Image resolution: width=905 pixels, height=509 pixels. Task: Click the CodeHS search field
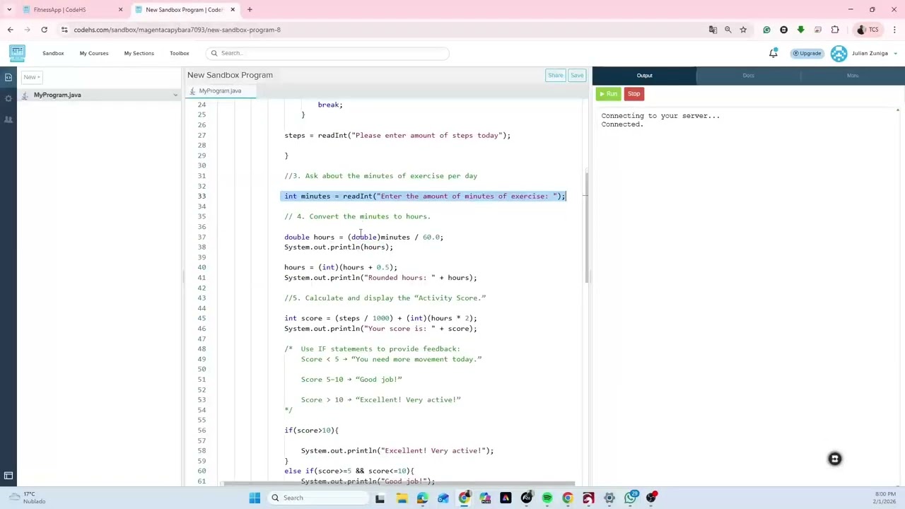(328, 53)
